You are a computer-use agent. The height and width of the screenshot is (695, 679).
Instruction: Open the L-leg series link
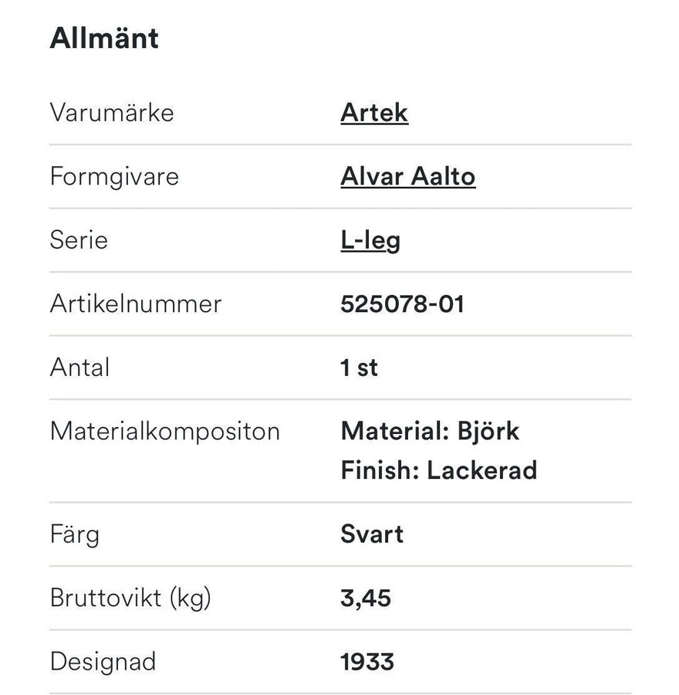pyautogui.click(x=370, y=240)
